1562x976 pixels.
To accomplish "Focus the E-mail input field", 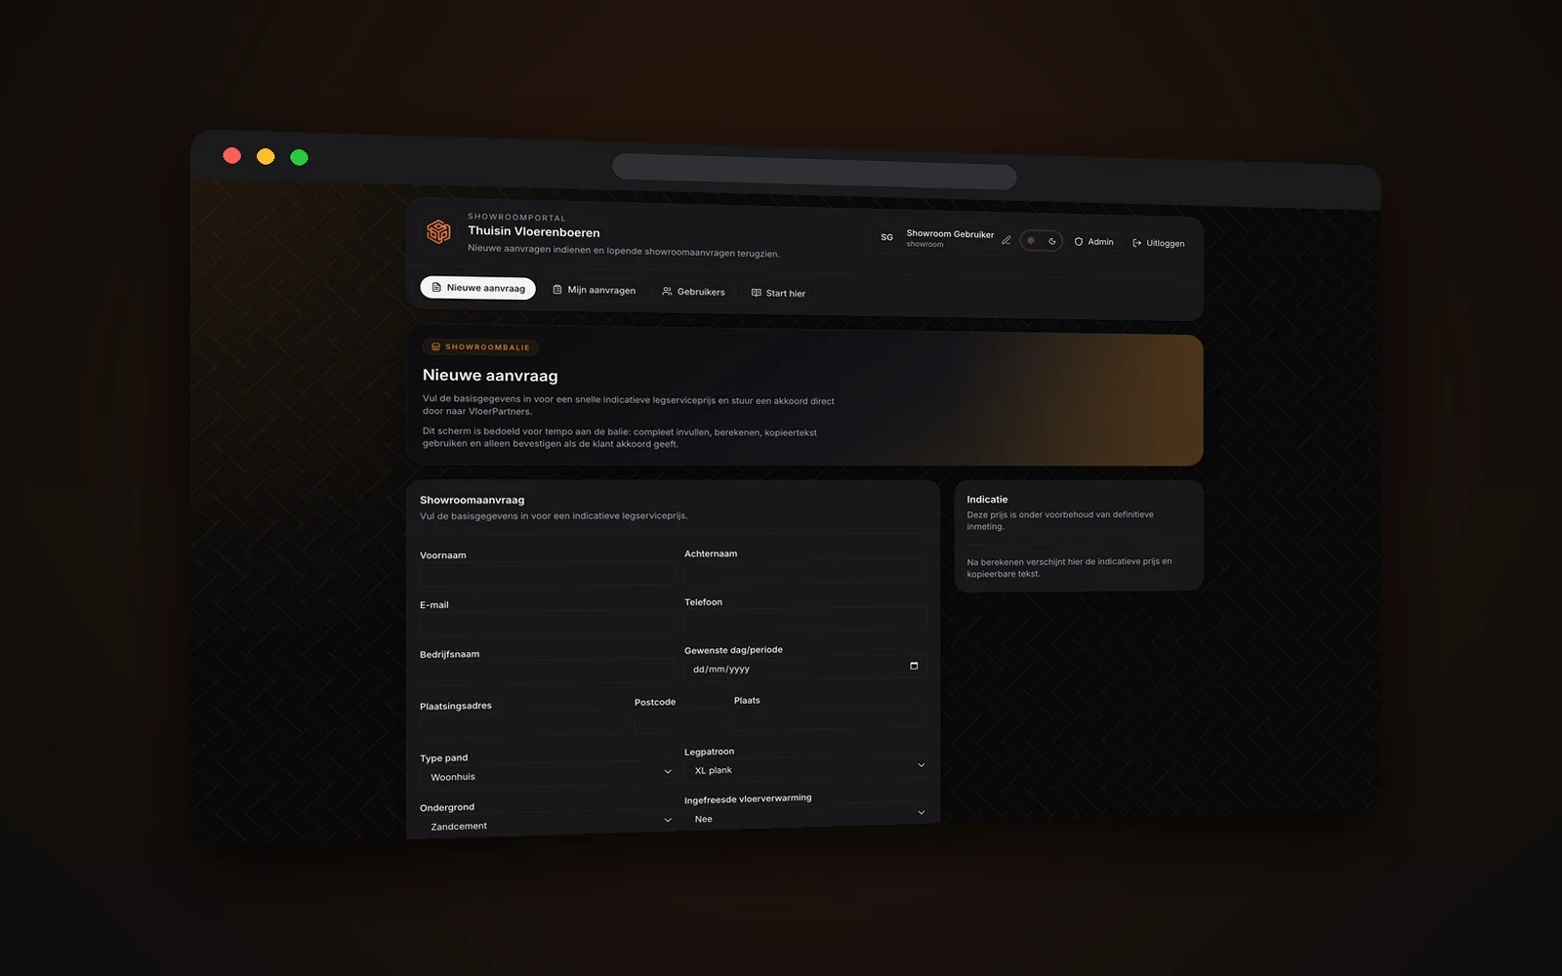I will pyautogui.click(x=547, y=623).
